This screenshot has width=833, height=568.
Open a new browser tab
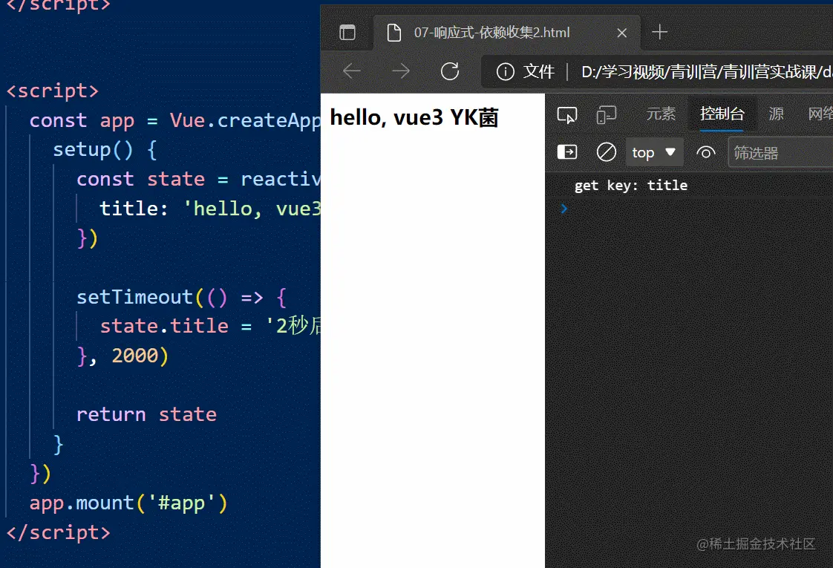[x=659, y=33]
